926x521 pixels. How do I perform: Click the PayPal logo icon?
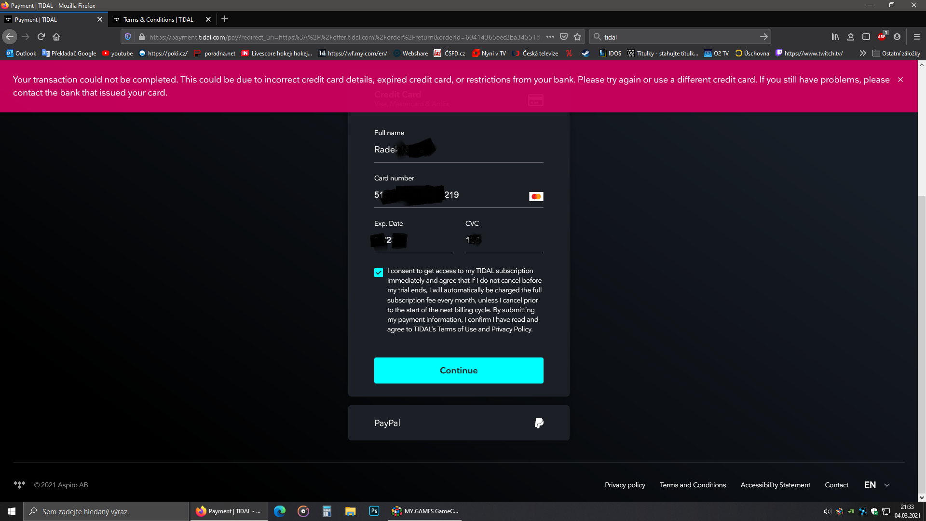tap(539, 423)
